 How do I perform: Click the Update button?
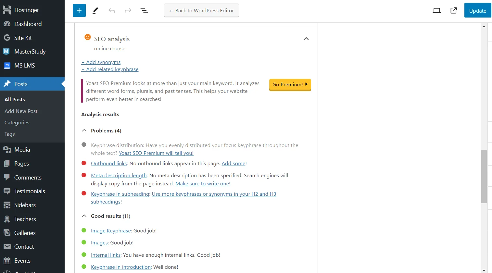tap(478, 10)
